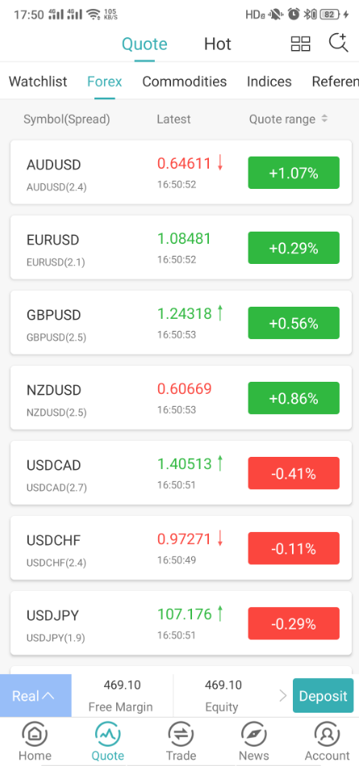The image size is (359, 766).
Task: Open the Watchlist tab
Action: pos(38,81)
